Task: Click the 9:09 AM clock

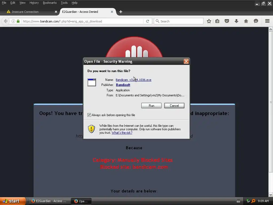Action: tap(263, 201)
